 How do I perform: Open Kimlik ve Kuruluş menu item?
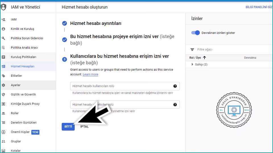pos(28,29)
